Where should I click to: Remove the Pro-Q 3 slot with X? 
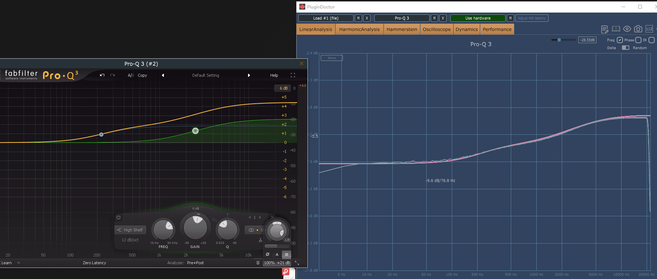tap(443, 18)
